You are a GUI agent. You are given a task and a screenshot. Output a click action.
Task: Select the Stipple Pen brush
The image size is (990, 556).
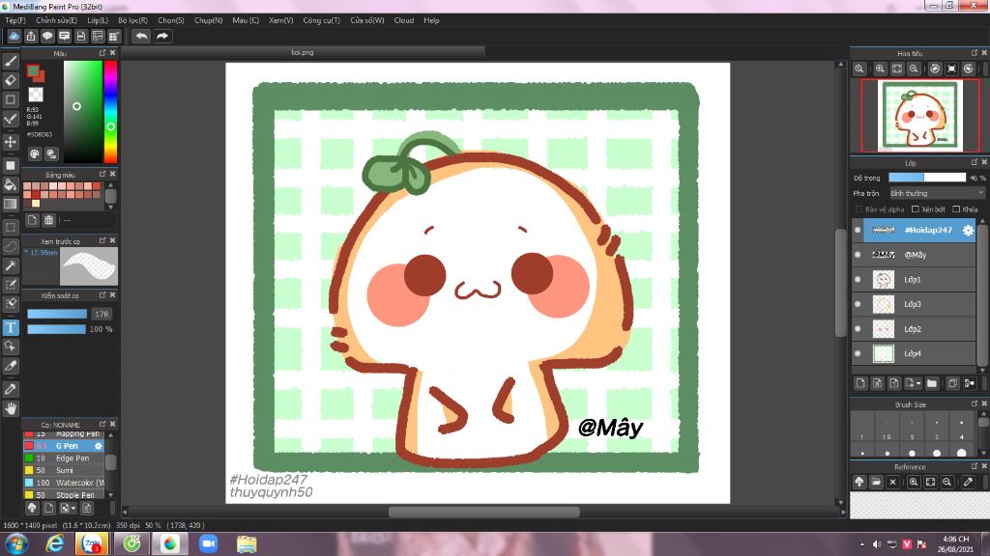(x=64, y=495)
